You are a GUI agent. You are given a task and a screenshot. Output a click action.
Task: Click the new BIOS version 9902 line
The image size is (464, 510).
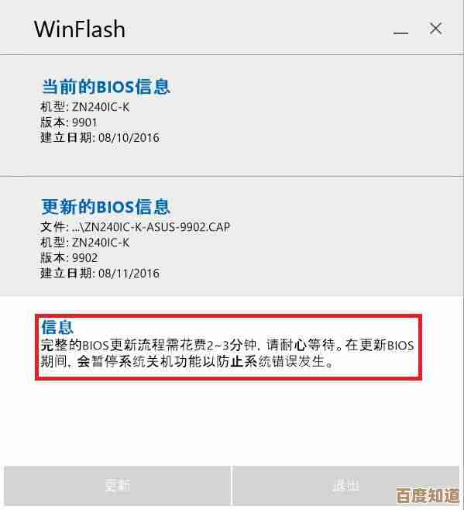pyautogui.click(x=69, y=258)
